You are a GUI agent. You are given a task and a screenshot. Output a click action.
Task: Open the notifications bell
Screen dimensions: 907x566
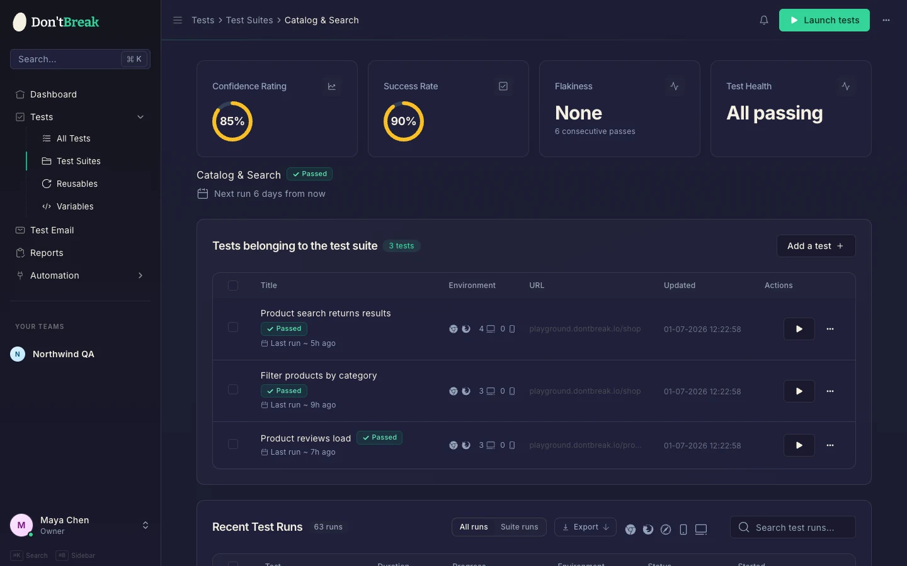(764, 20)
